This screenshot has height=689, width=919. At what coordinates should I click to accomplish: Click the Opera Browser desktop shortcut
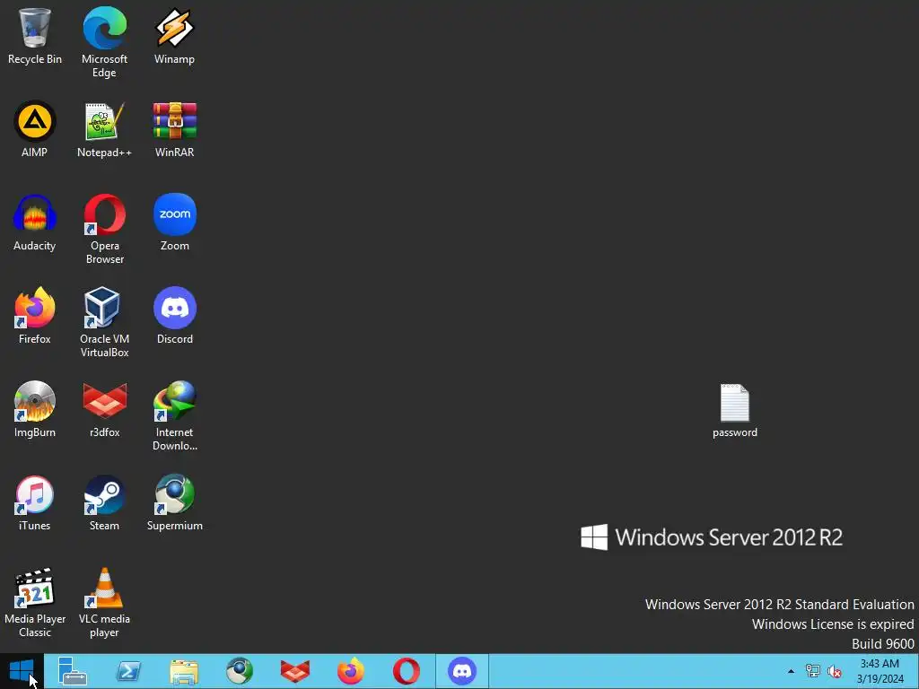pyautogui.click(x=104, y=229)
